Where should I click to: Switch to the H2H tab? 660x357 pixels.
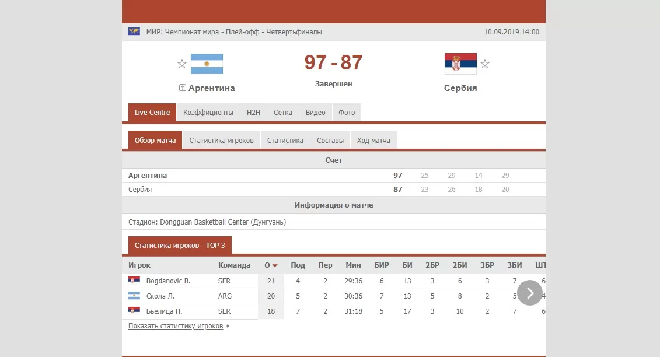(x=253, y=113)
